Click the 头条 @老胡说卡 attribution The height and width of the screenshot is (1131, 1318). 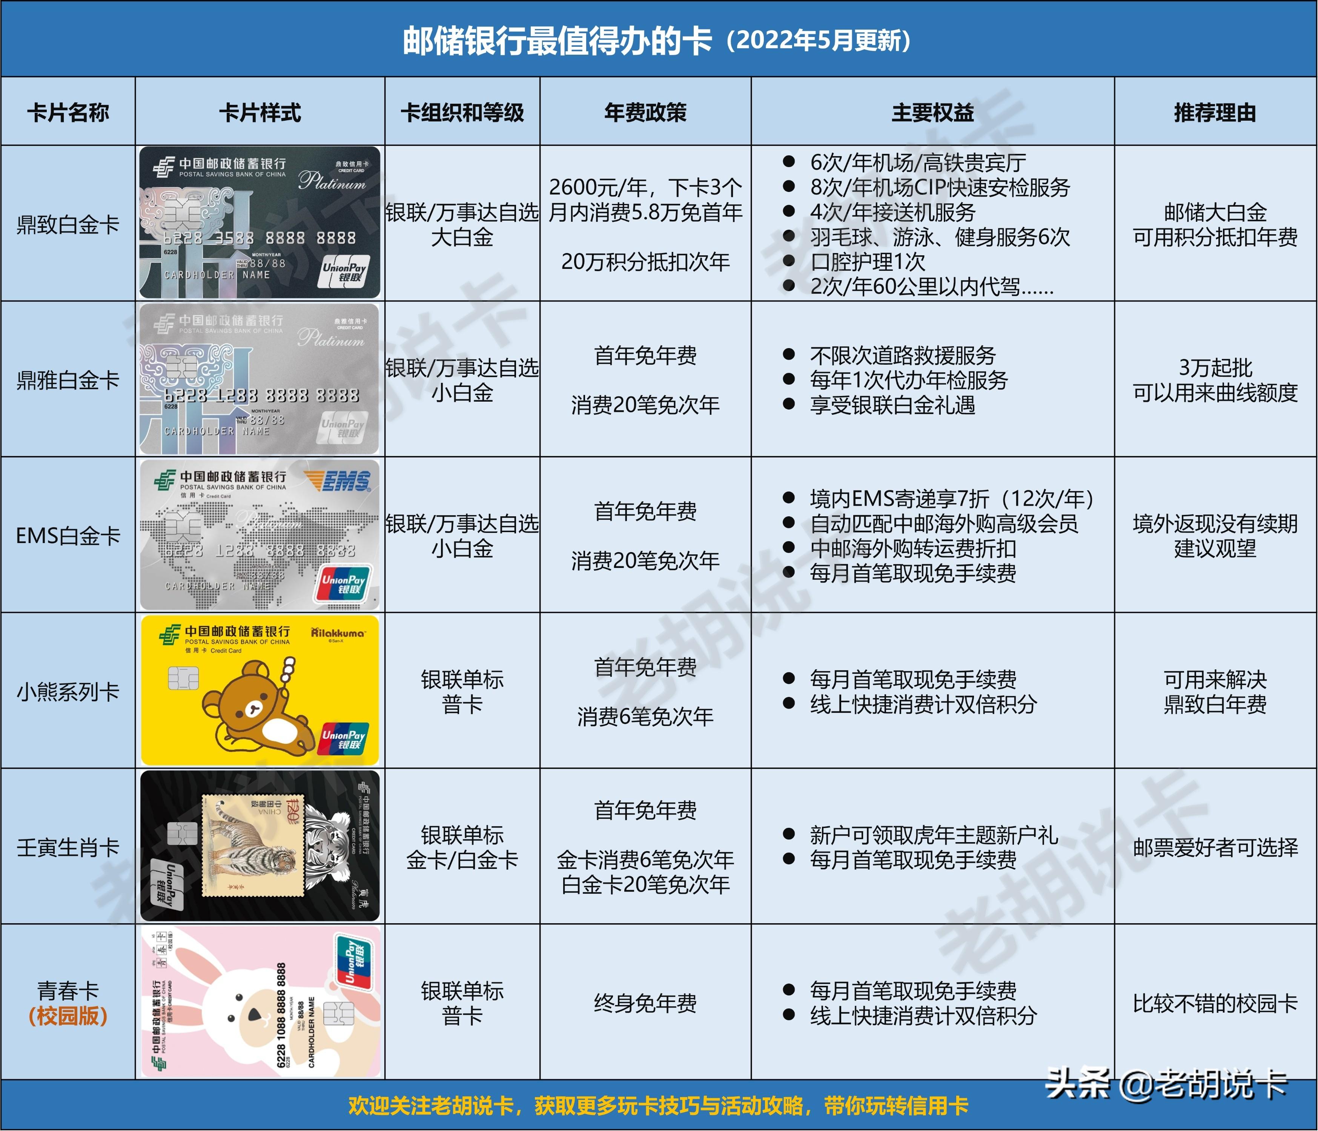point(1167,1084)
